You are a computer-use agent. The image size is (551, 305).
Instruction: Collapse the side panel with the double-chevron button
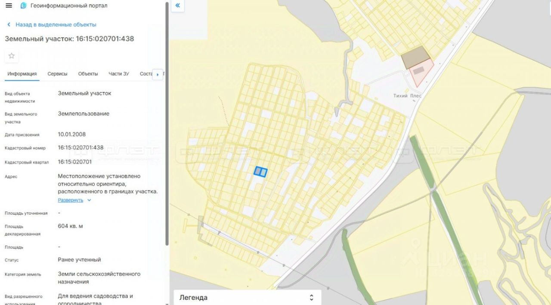pyautogui.click(x=177, y=6)
